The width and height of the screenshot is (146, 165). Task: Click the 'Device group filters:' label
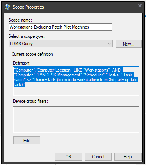[x=30, y=101]
